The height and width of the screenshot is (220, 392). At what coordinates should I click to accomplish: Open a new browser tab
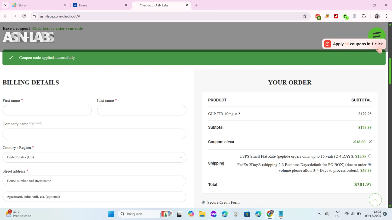tap(196, 5)
